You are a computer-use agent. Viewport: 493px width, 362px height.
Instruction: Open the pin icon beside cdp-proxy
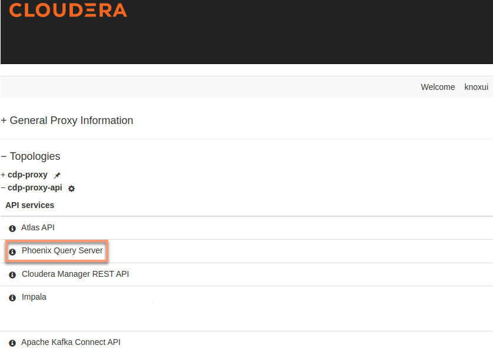[x=57, y=175]
